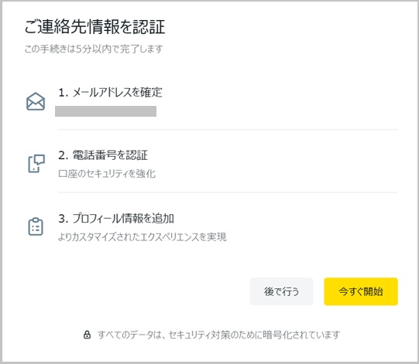Click the 今すぐ開始 yellow button

click(361, 291)
